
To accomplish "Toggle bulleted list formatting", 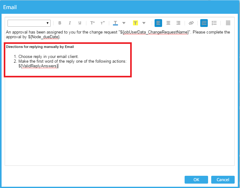I will tap(214, 23).
